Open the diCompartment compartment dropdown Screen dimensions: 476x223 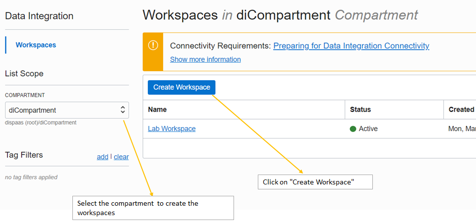tap(66, 110)
